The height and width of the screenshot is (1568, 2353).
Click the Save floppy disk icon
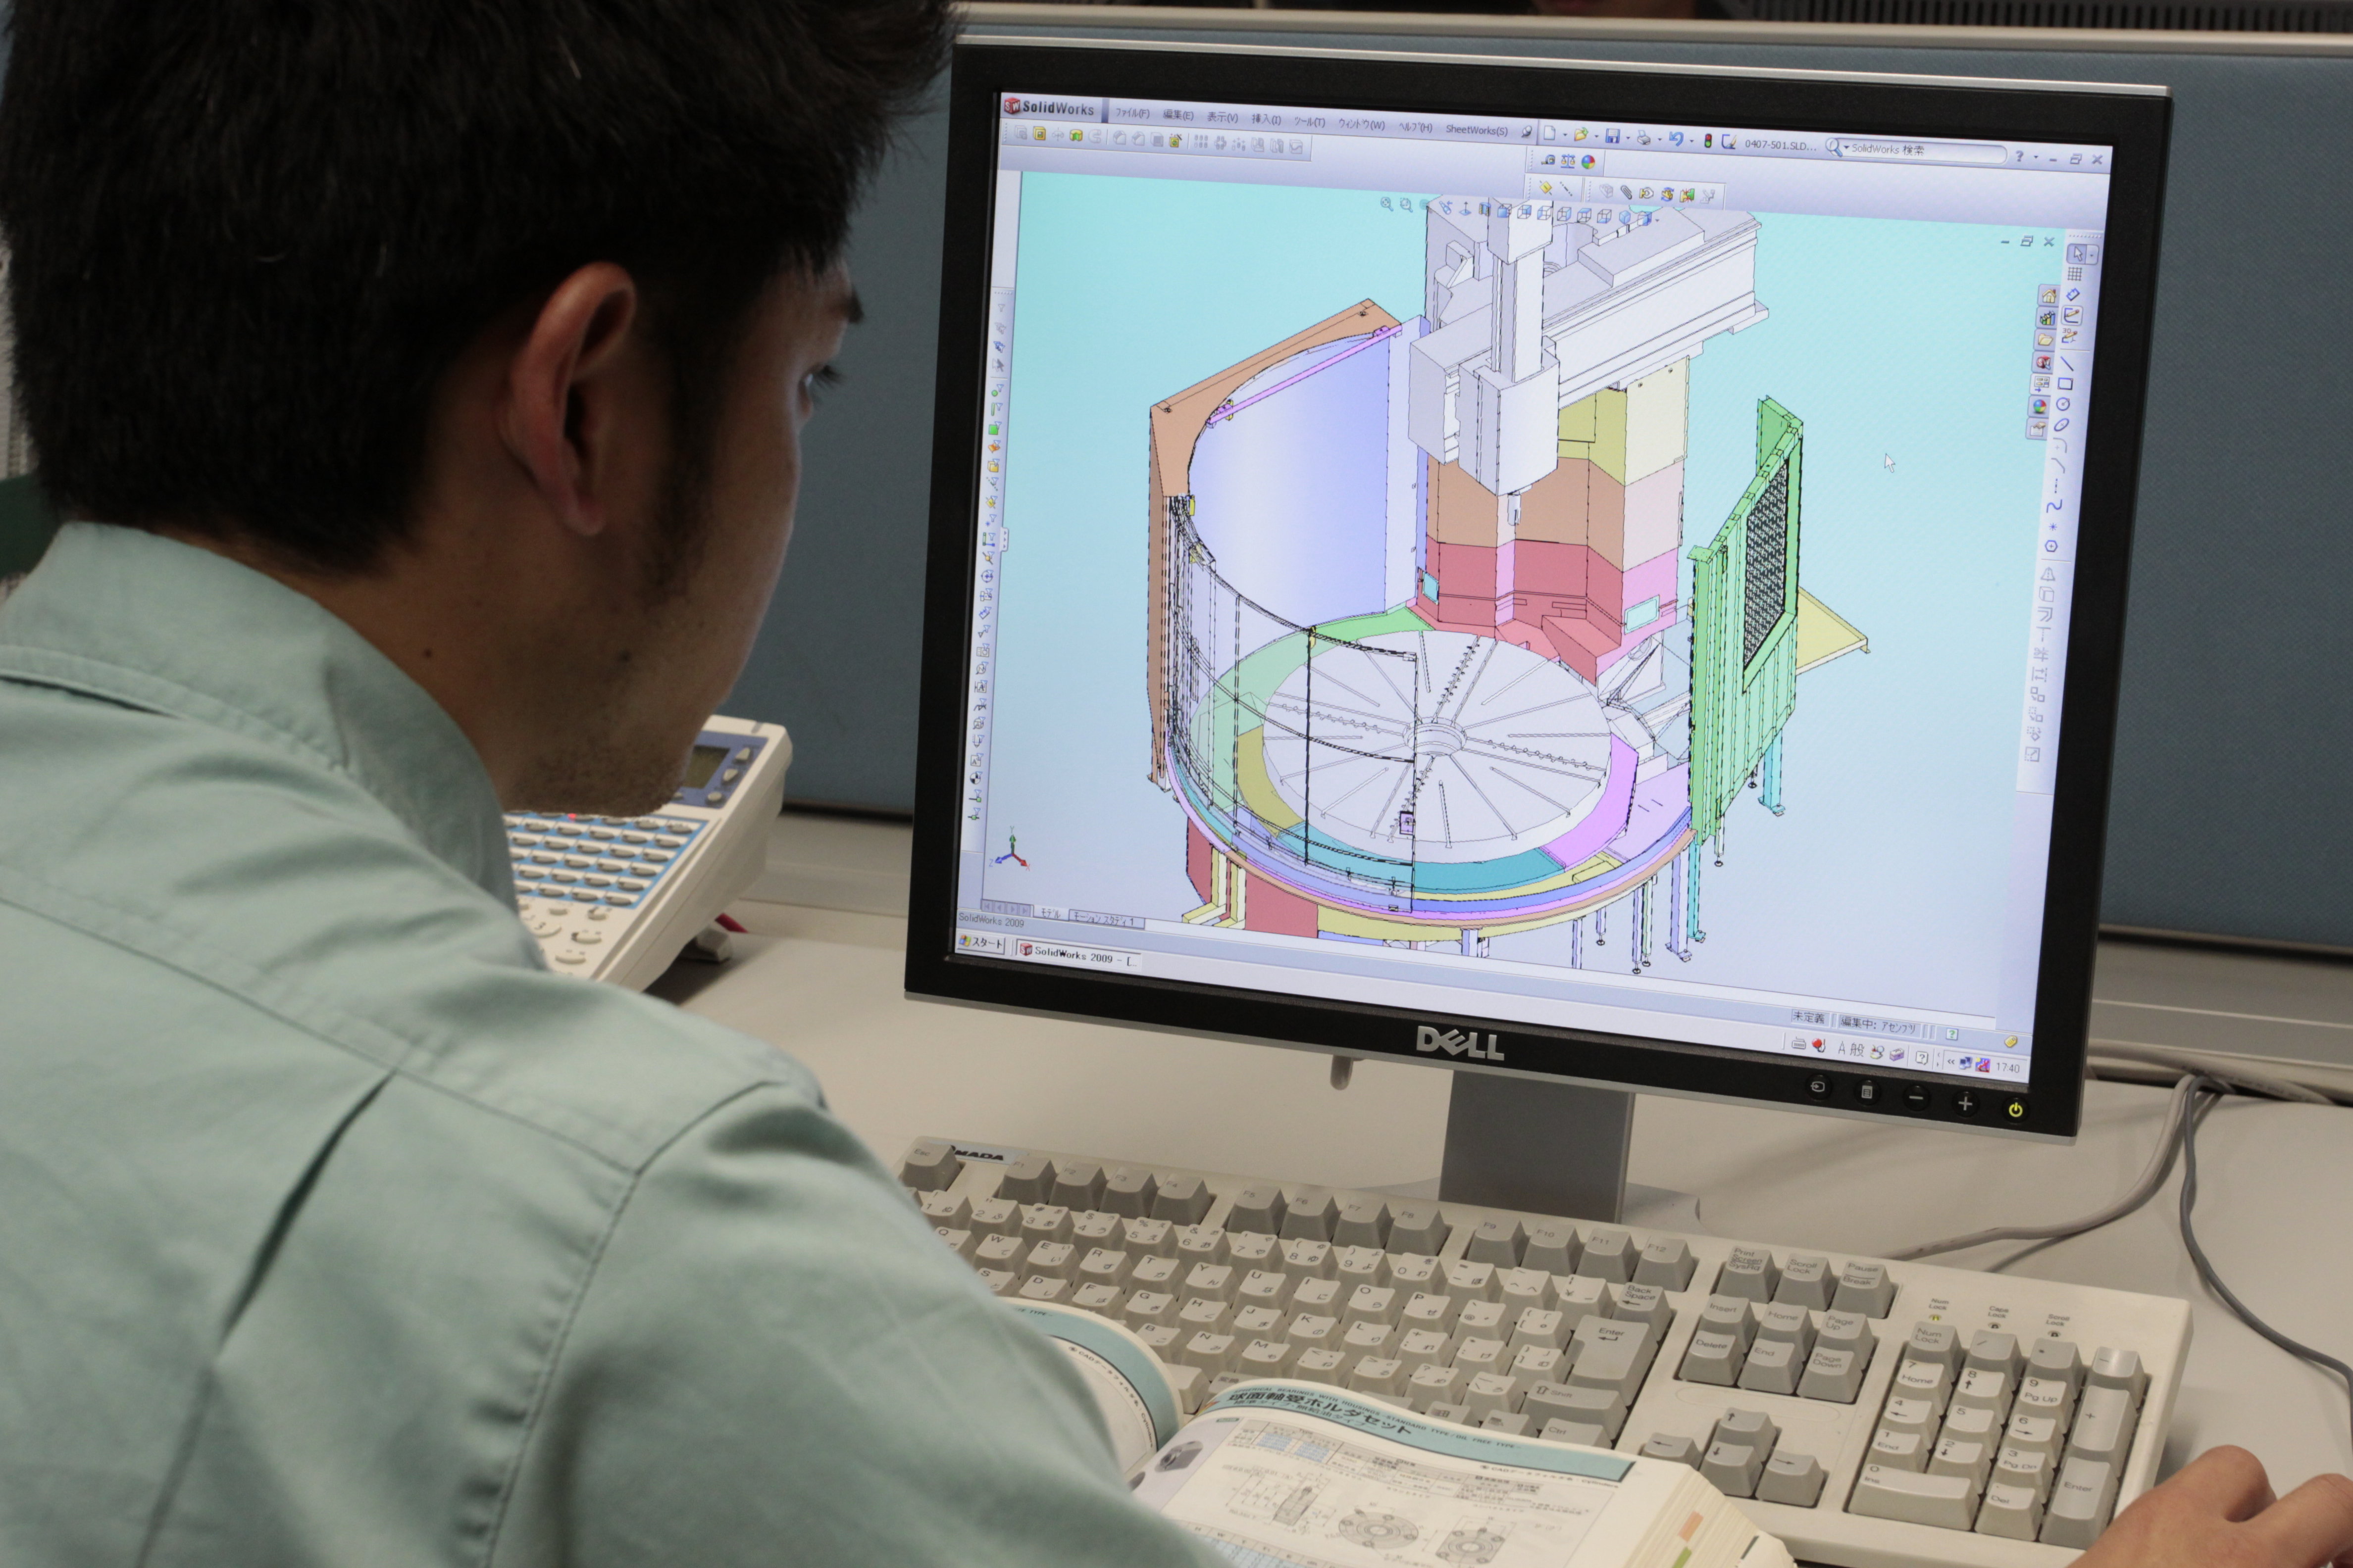tap(1613, 136)
